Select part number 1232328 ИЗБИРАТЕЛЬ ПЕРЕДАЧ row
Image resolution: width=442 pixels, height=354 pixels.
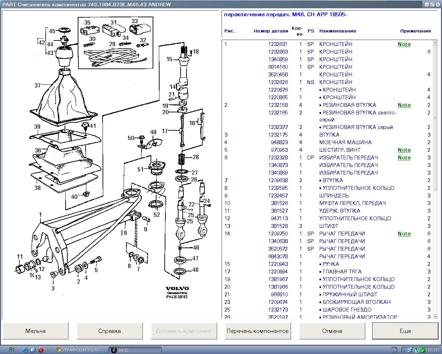tap(278, 158)
